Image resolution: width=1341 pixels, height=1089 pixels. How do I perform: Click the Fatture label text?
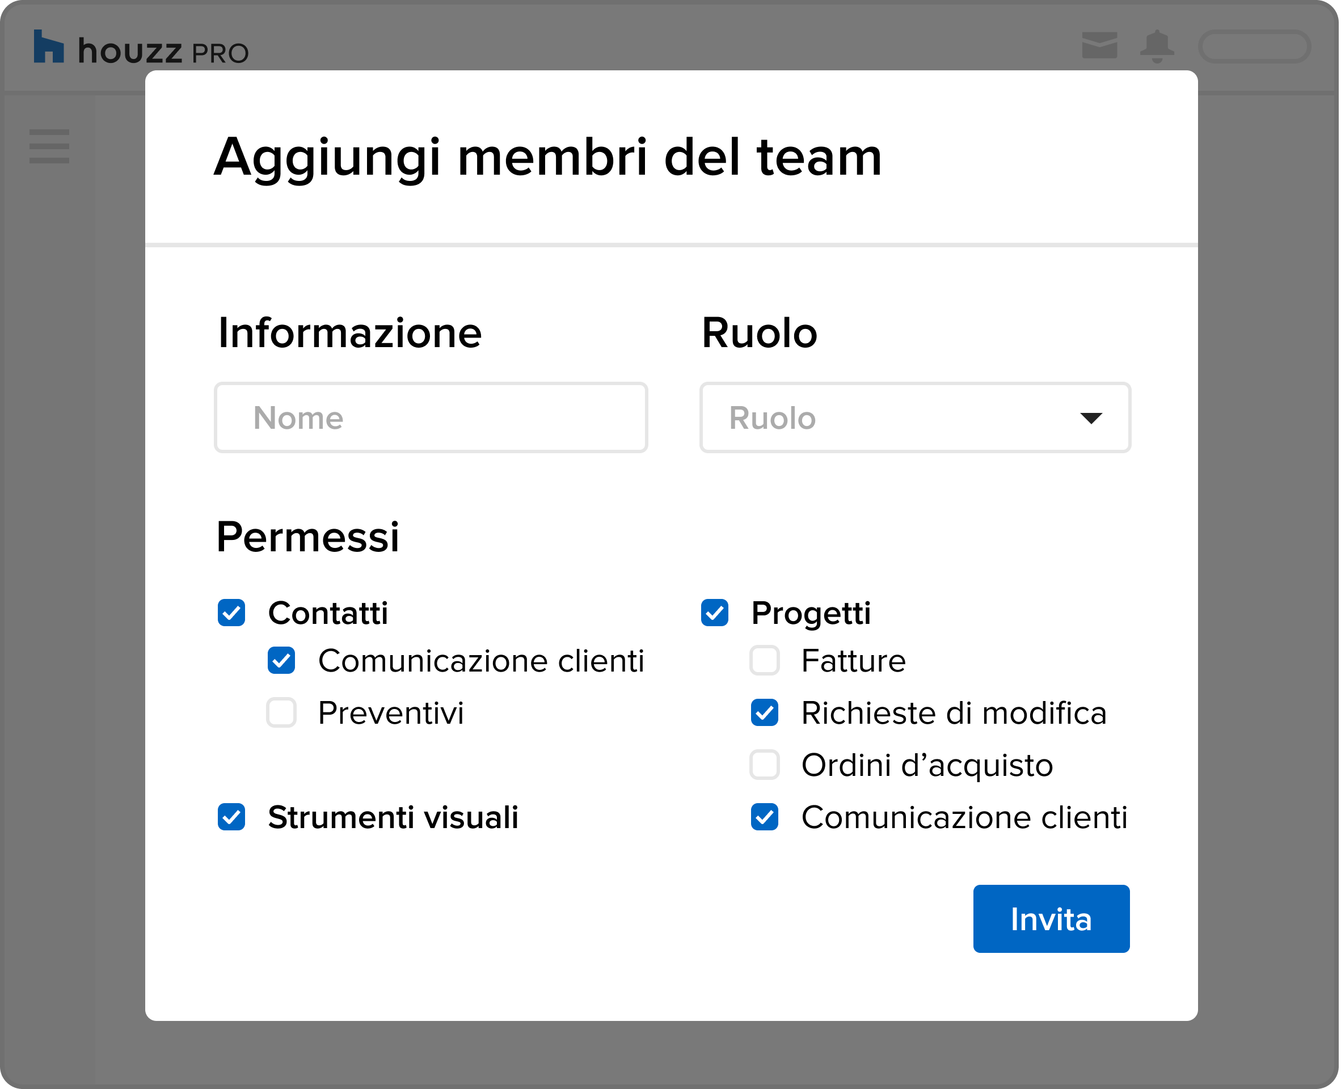point(854,661)
